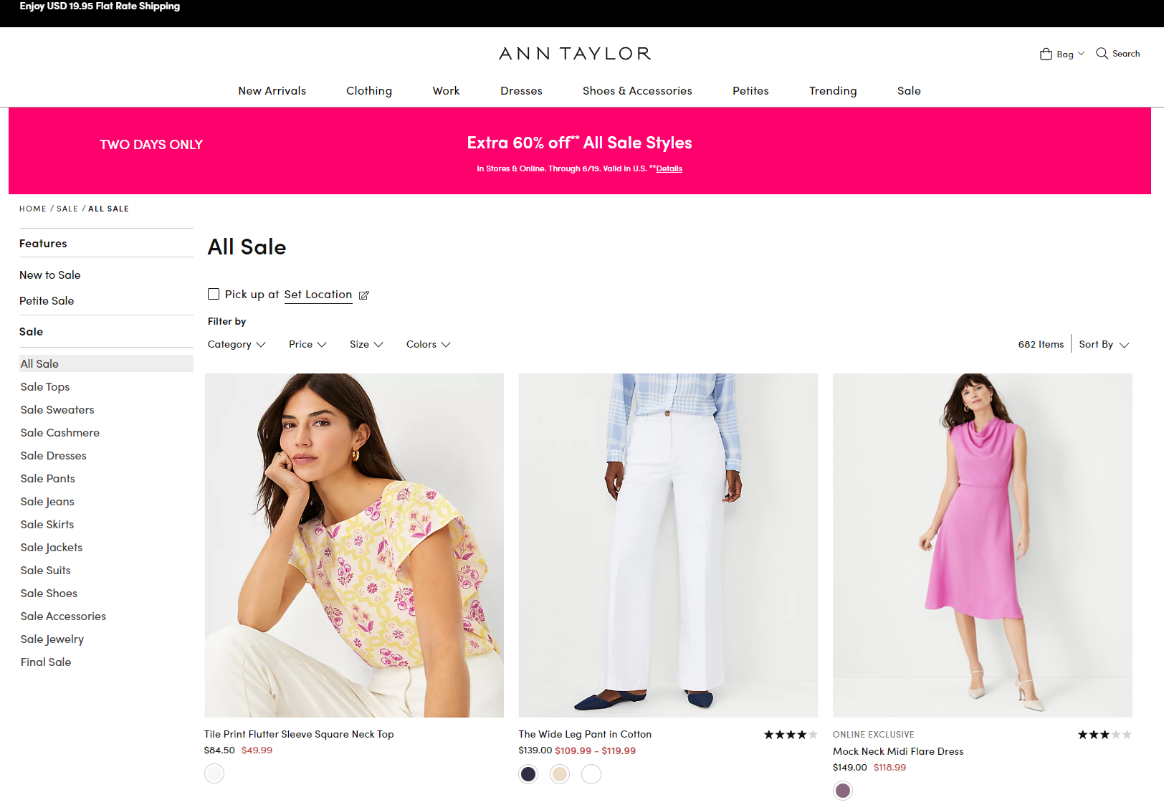Screen dimensions: 1164x810
Task: Open Sale Sweaters category
Action: point(57,410)
